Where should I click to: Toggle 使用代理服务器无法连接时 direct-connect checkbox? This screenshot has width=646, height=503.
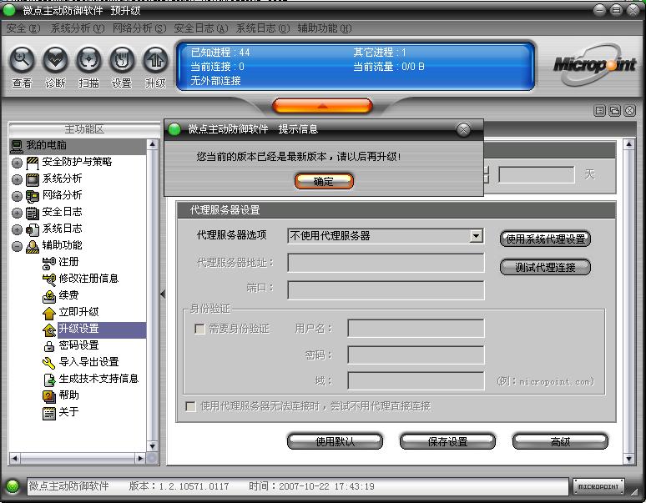pyautogui.click(x=190, y=407)
